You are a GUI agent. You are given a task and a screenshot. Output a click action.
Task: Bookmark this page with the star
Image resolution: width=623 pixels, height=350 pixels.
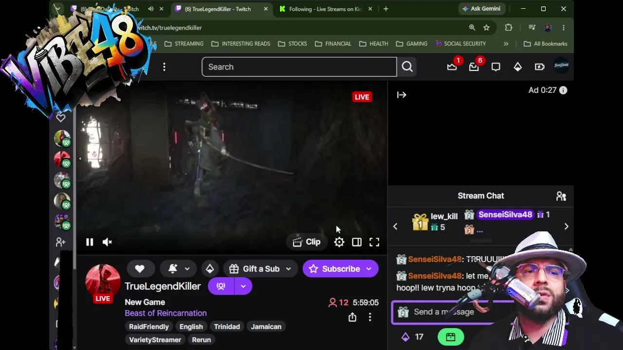(x=487, y=28)
